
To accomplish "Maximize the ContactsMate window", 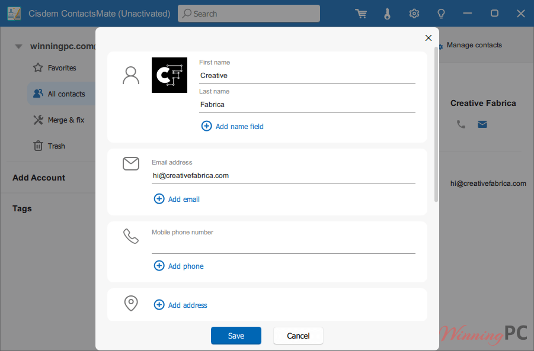I will tap(494, 14).
